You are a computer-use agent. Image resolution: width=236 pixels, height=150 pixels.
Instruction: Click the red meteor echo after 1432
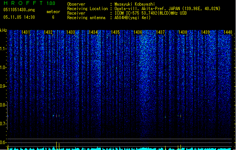(56, 116)
